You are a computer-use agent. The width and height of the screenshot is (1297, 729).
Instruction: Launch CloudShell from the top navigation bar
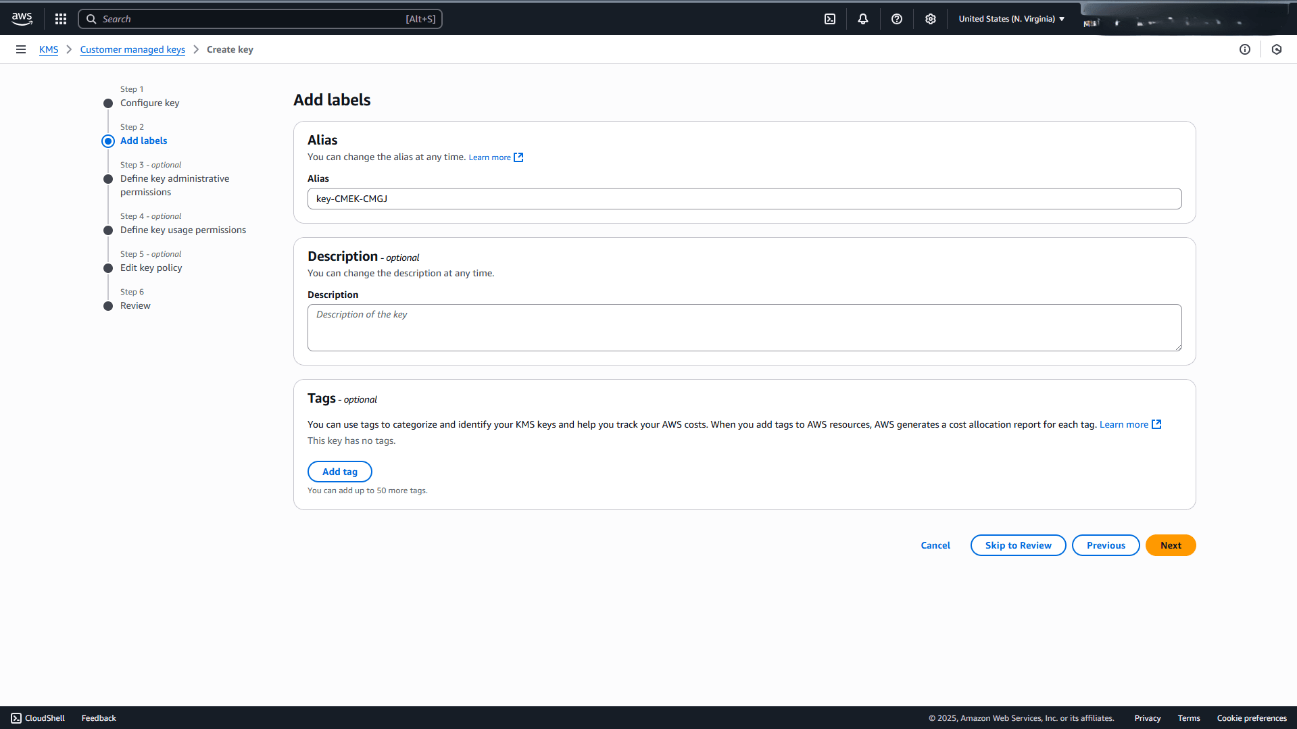(829, 18)
